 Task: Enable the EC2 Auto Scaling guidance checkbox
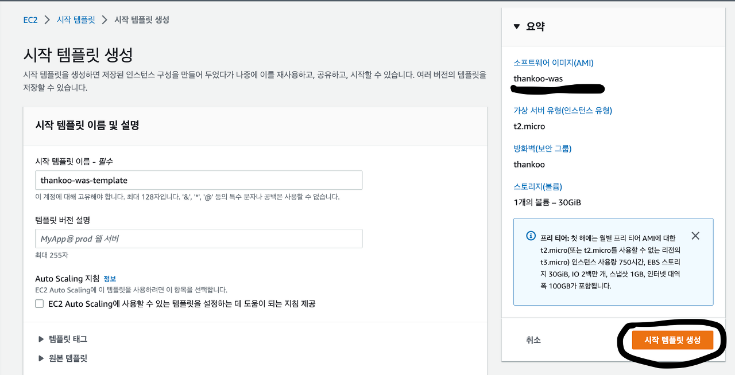click(x=40, y=304)
